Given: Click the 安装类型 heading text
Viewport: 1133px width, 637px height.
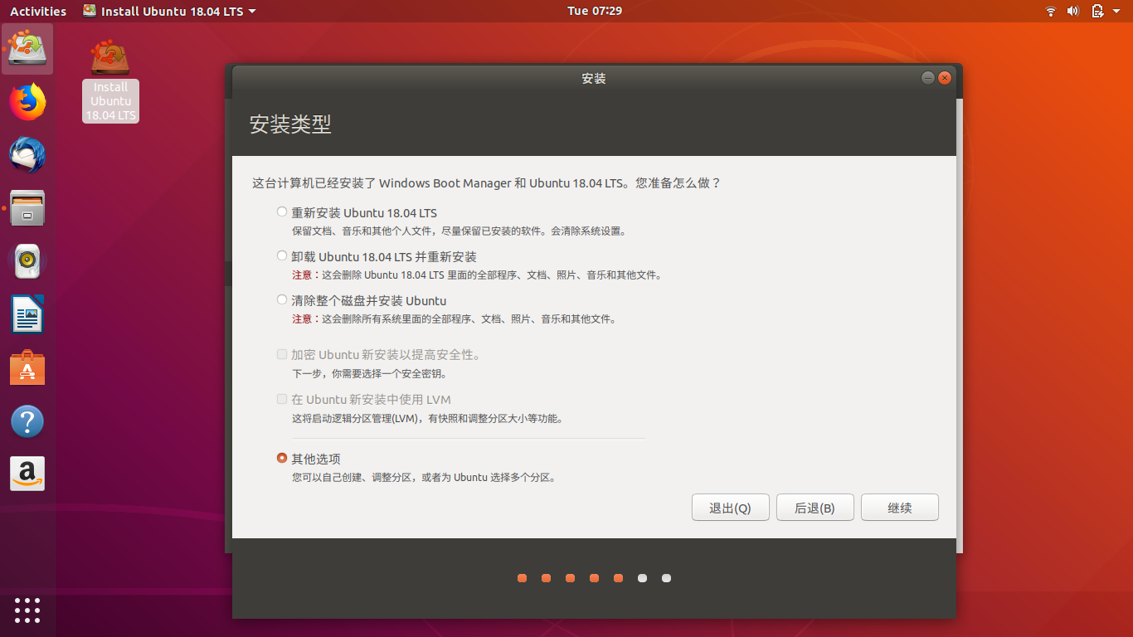Looking at the screenshot, I should point(290,124).
